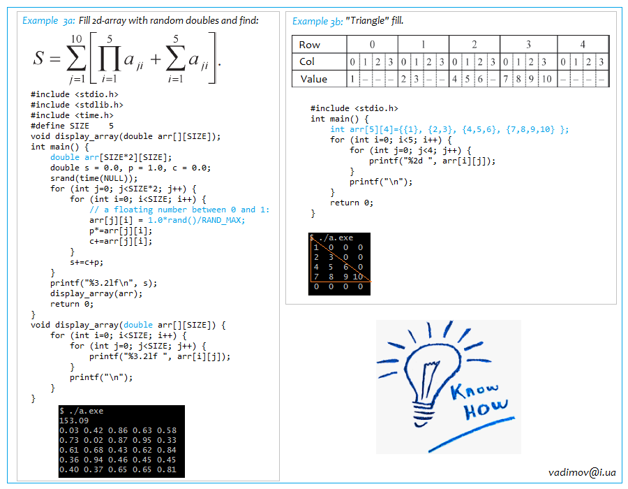This screenshot has width=628, height=489.
Task: Click the line "arr[j][i] = 1.0*rand()/RAND_MAX;"
Action: click(167, 220)
